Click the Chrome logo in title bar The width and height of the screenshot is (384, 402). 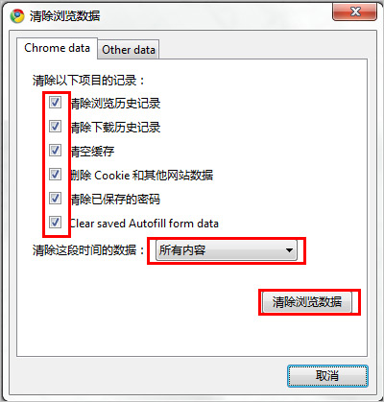(17, 15)
